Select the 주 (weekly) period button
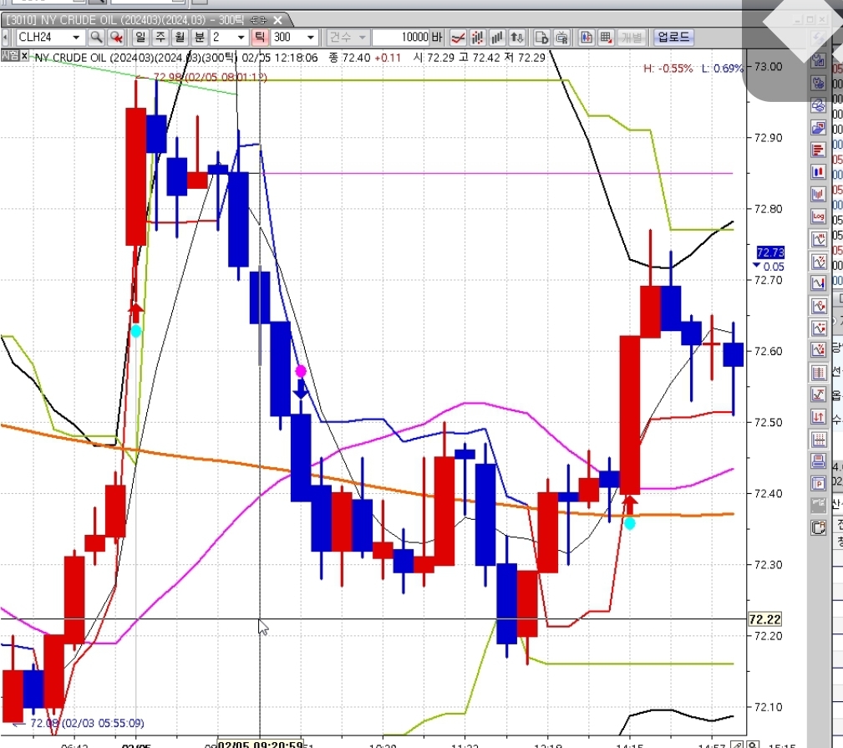 (x=160, y=38)
